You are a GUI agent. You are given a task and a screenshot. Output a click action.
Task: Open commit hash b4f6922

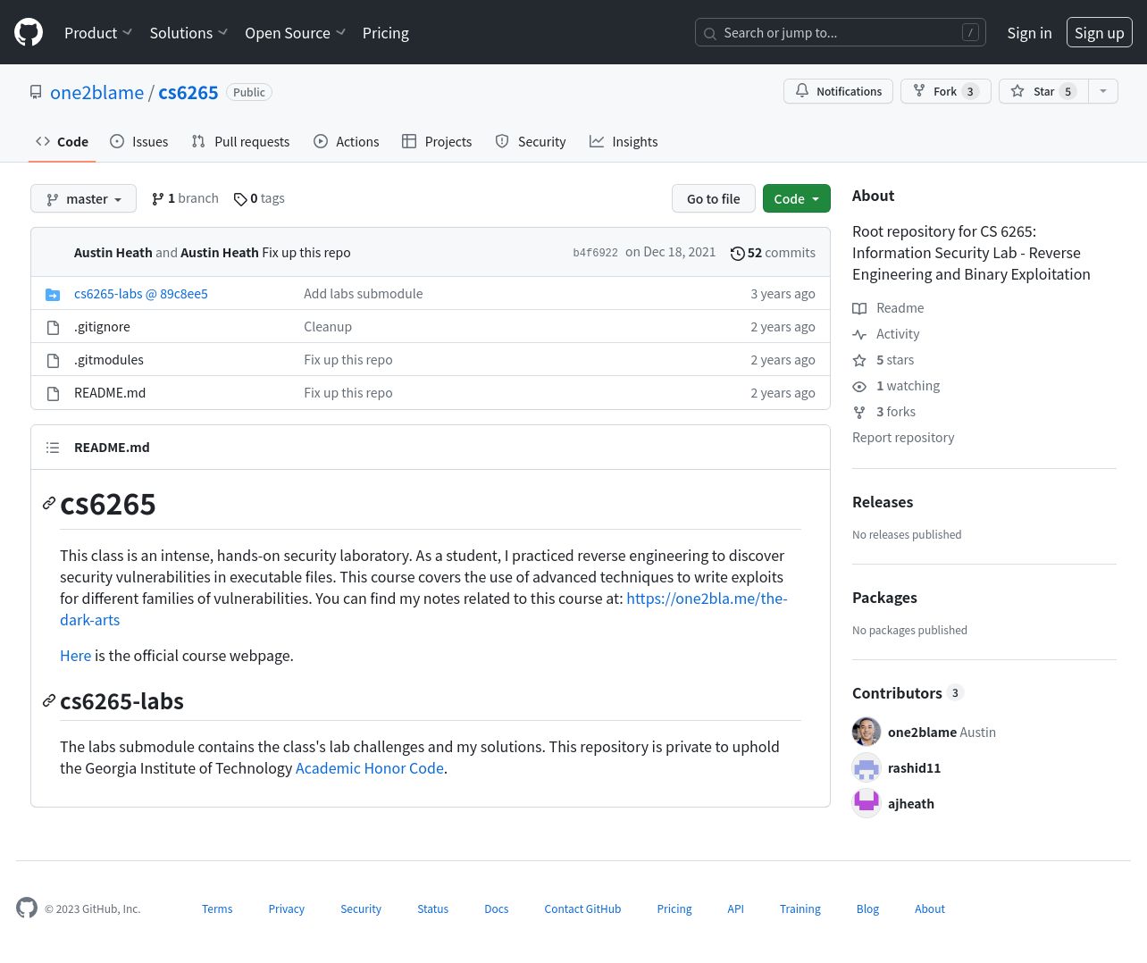click(595, 253)
